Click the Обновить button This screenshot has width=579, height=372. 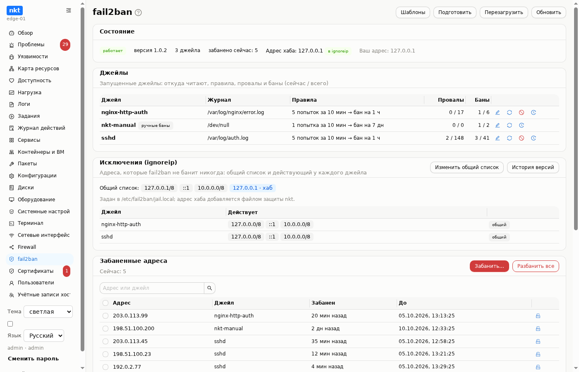549,12
